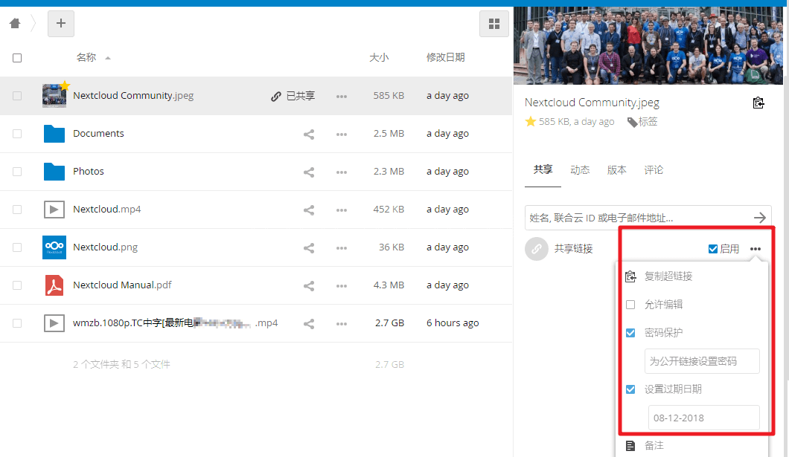Sort files by 大小 column

379,57
